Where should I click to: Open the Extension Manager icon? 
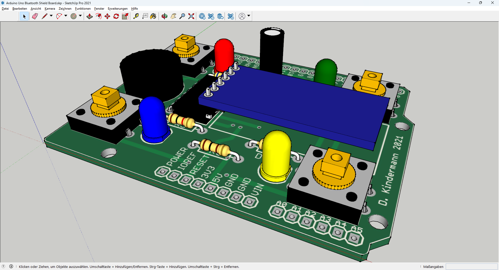pos(231,16)
